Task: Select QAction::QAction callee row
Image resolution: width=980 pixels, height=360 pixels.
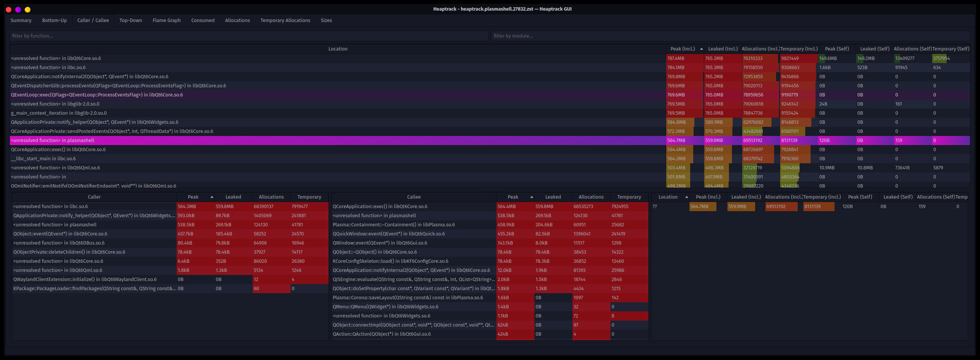Action: pyautogui.click(x=490, y=335)
